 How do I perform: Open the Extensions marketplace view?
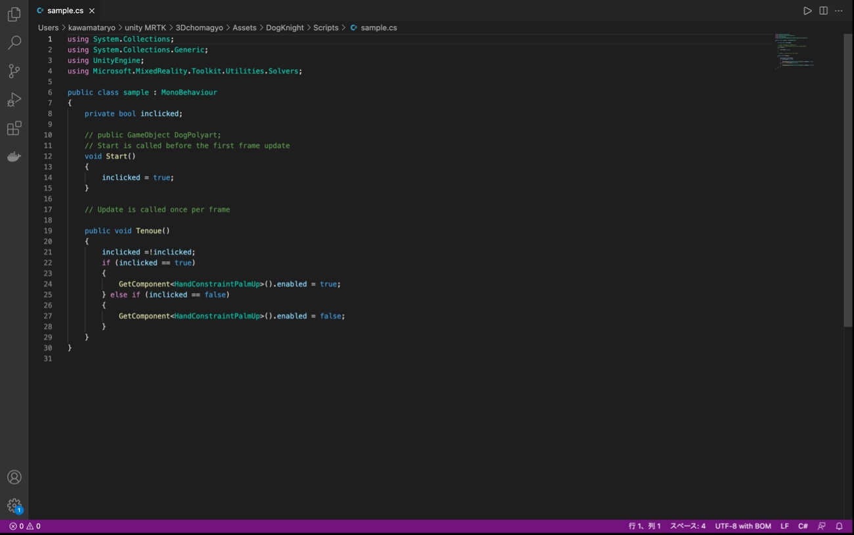tap(14, 128)
